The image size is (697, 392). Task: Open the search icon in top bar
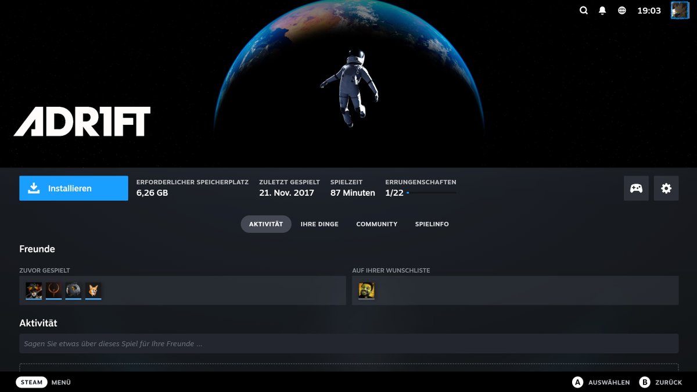[584, 10]
